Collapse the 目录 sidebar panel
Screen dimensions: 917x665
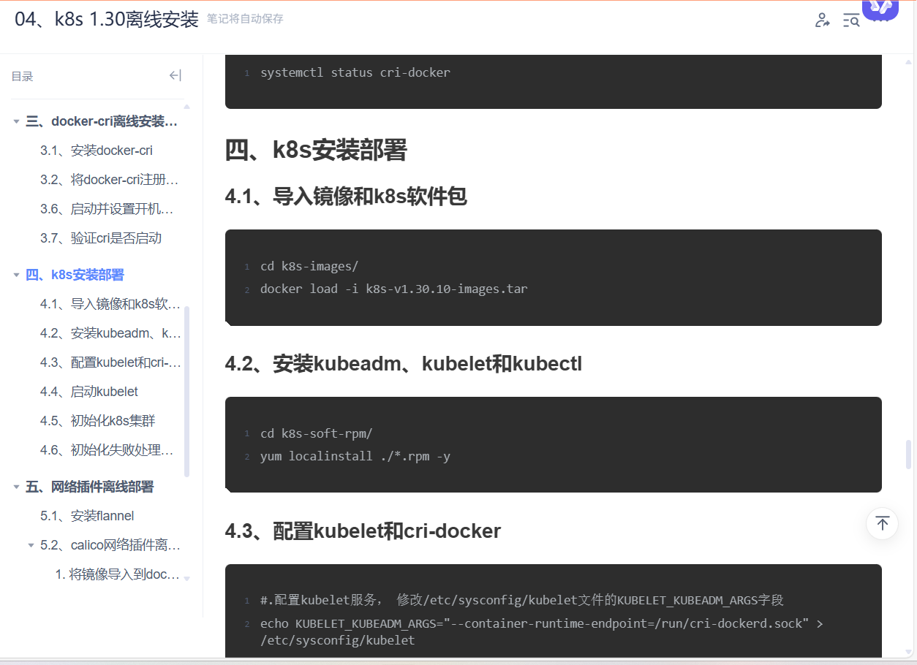click(x=175, y=75)
